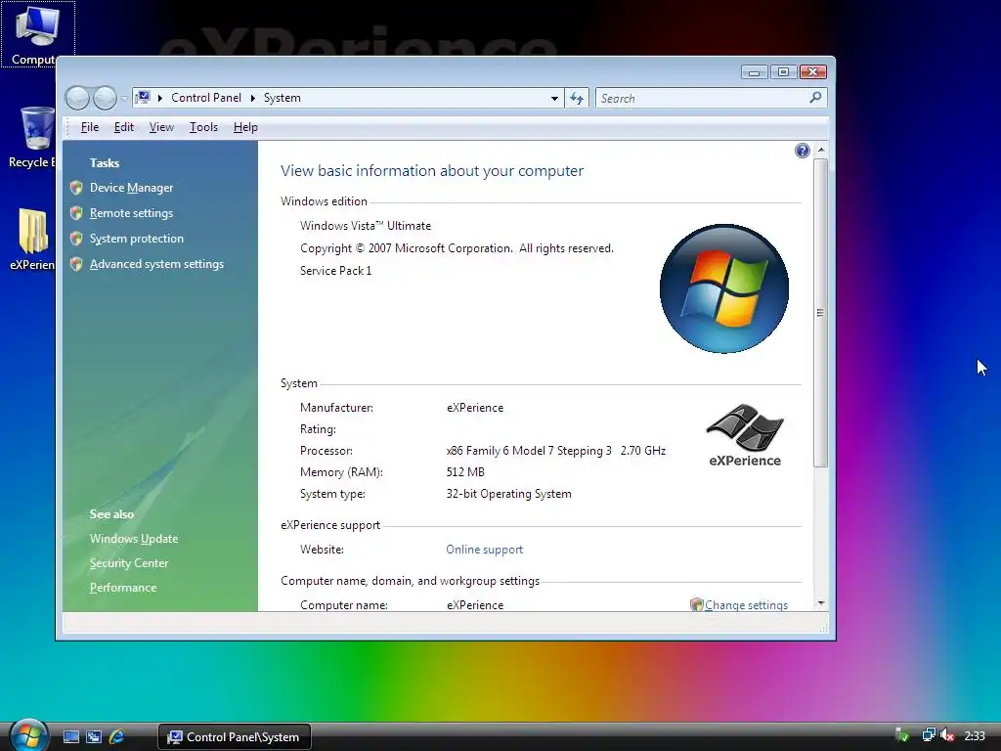Image resolution: width=1001 pixels, height=751 pixels.
Task: Click the "Windows Vista Ultimate" edition text
Action: coord(366,226)
